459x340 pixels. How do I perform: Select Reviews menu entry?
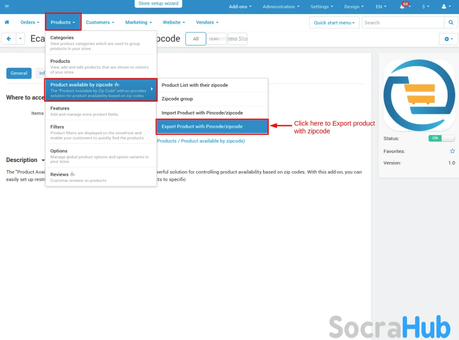pyautogui.click(x=101, y=177)
